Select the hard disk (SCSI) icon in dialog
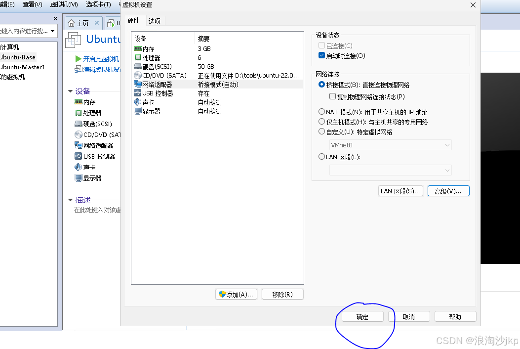This screenshot has width=520, height=349. (138, 66)
